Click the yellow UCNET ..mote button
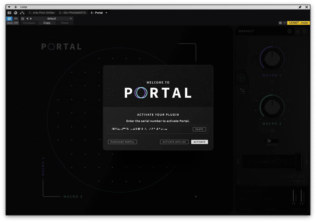The width and height of the screenshot is (316, 222). click(x=299, y=23)
